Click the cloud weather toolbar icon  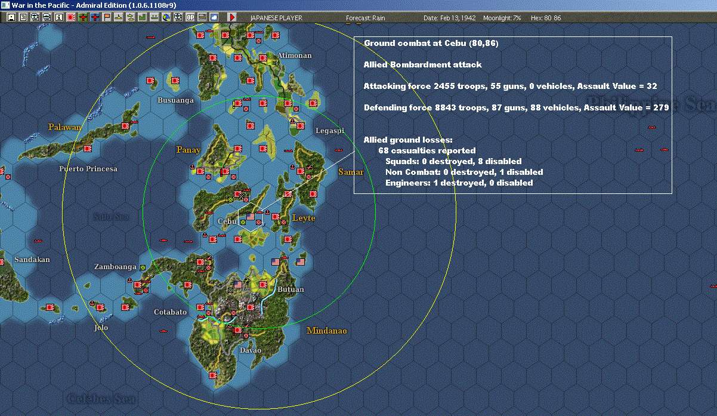(214, 17)
